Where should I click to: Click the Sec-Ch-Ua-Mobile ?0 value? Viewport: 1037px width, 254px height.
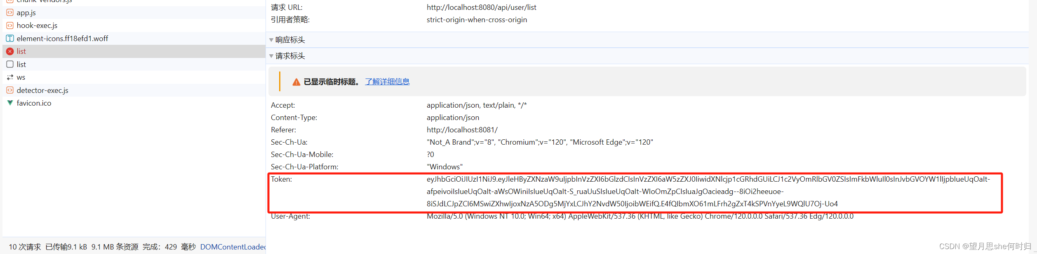tap(430, 155)
